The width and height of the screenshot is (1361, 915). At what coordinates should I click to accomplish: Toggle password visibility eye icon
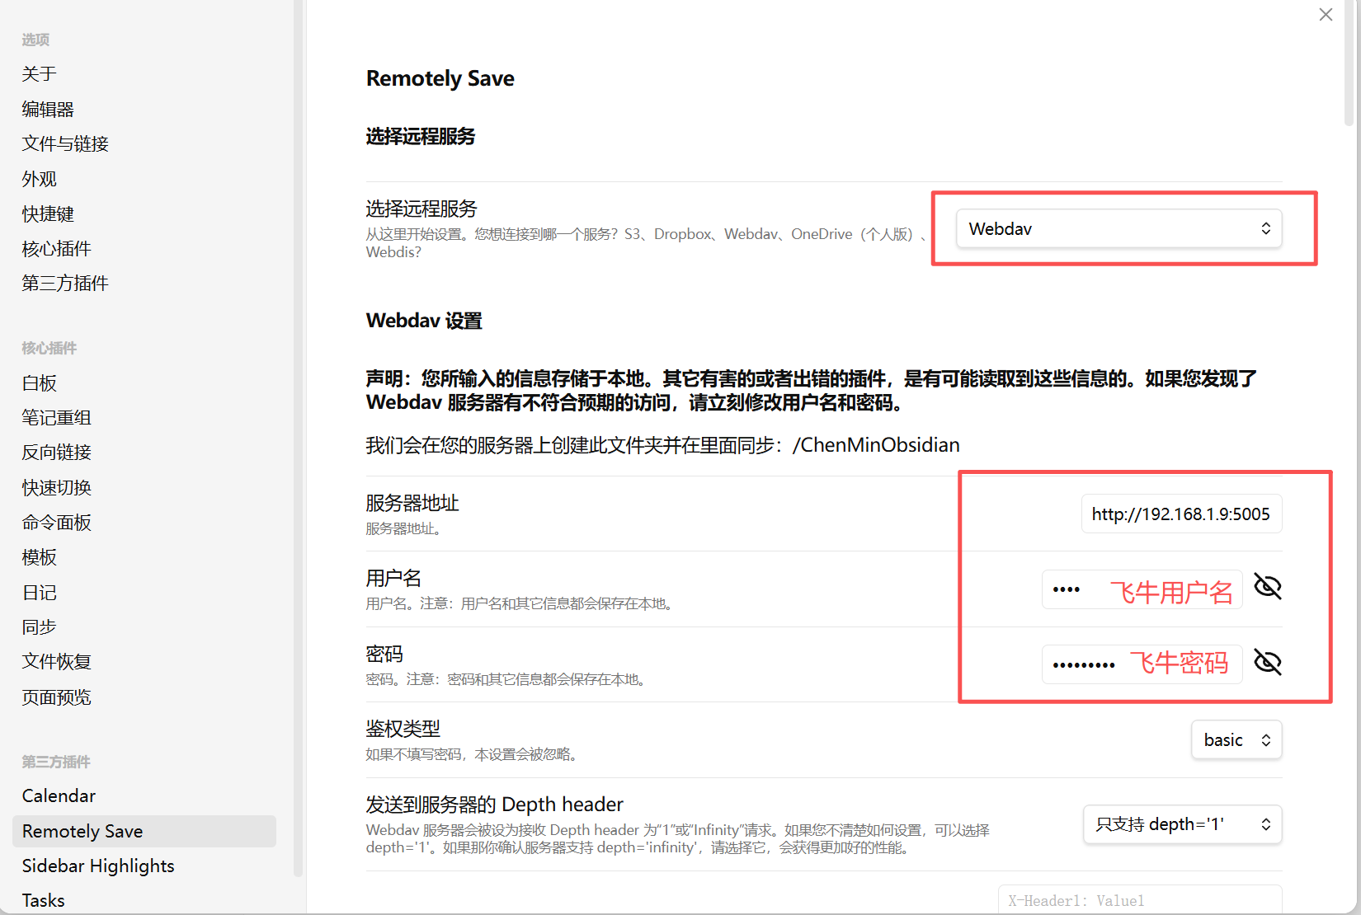tap(1268, 662)
